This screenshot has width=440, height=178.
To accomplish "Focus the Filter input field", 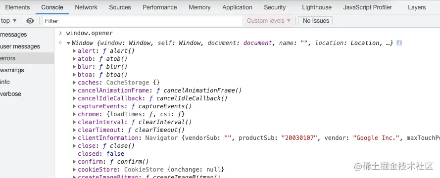I will click(x=143, y=21).
